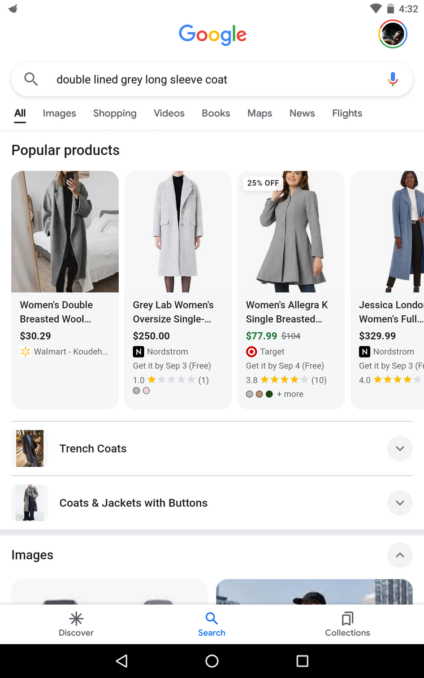
Task: Open the Images search tab
Action: click(x=59, y=114)
